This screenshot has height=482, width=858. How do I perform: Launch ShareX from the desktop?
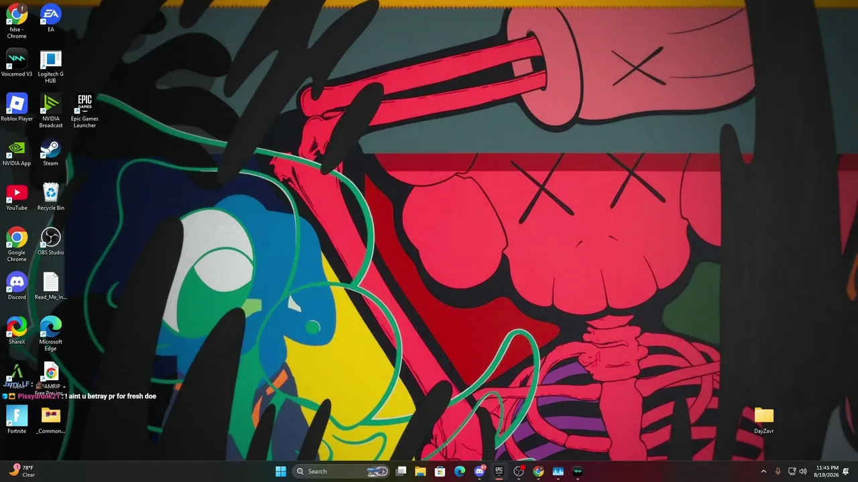pyautogui.click(x=17, y=331)
